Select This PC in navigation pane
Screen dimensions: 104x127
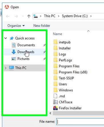21,68
